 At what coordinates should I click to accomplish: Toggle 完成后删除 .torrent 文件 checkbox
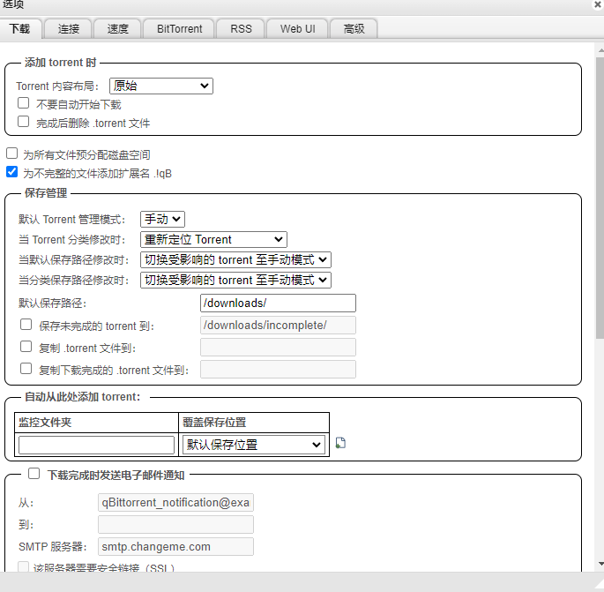(24, 122)
